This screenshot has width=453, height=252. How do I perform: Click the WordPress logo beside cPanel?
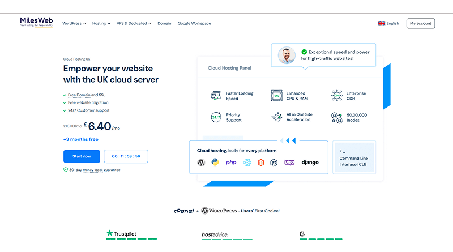pyautogui.click(x=219, y=211)
